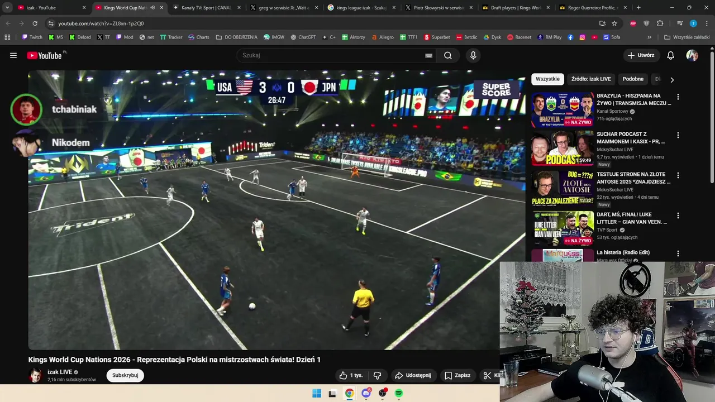This screenshot has height=402, width=715.
Task: Select the Źródło: izak LIVE chip
Action: pyautogui.click(x=591, y=79)
